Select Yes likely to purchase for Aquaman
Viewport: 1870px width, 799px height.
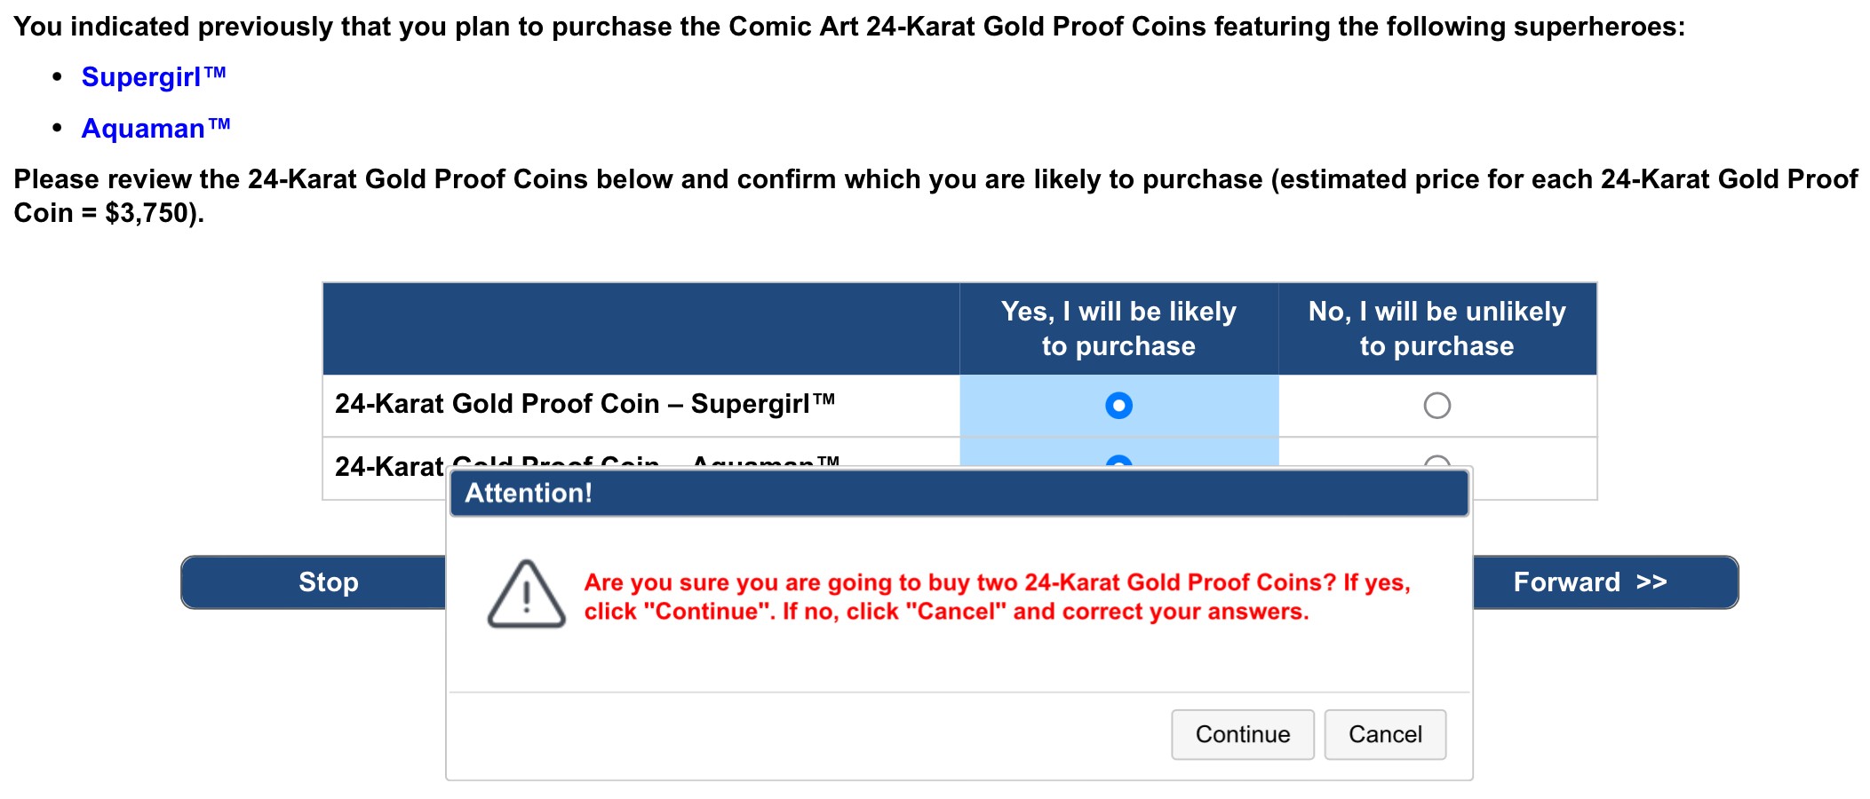[x=1118, y=461]
